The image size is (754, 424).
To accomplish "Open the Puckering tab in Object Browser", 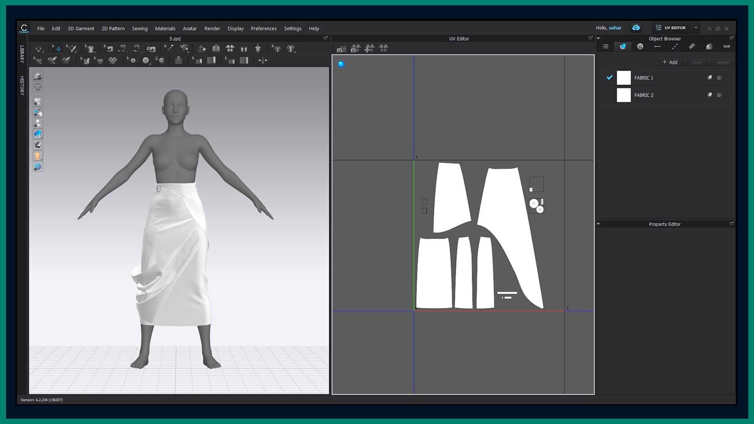I will (x=692, y=47).
